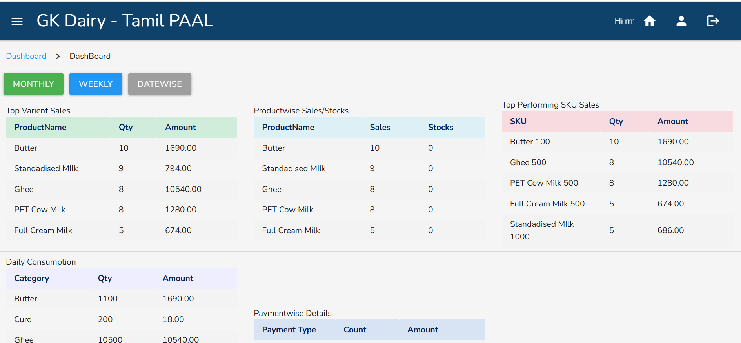Follow the Dashboard breadcrumb link
The height and width of the screenshot is (343, 741).
point(26,56)
